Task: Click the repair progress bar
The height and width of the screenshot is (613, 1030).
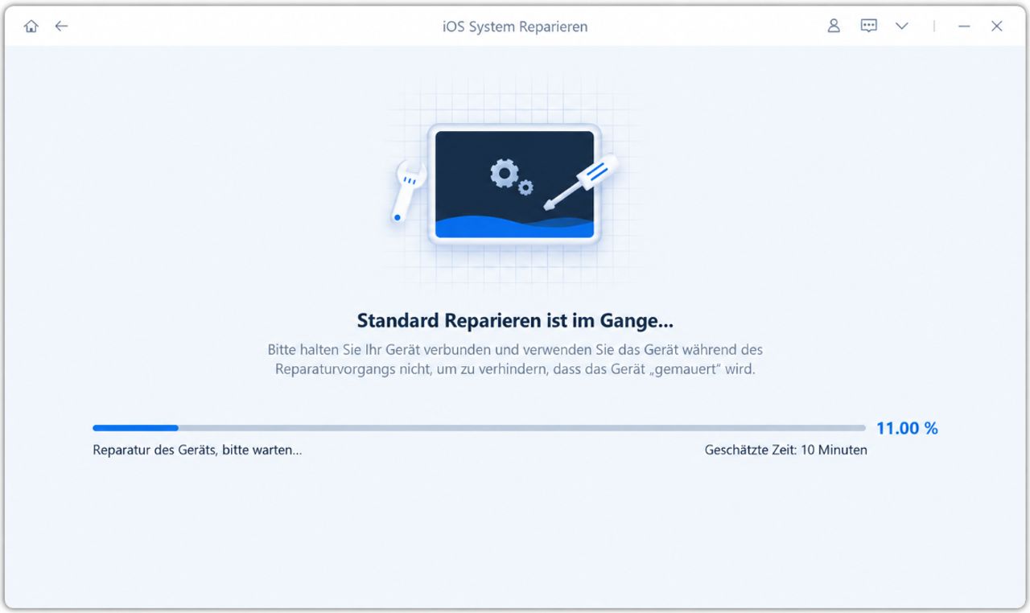Action: point(479,428)
